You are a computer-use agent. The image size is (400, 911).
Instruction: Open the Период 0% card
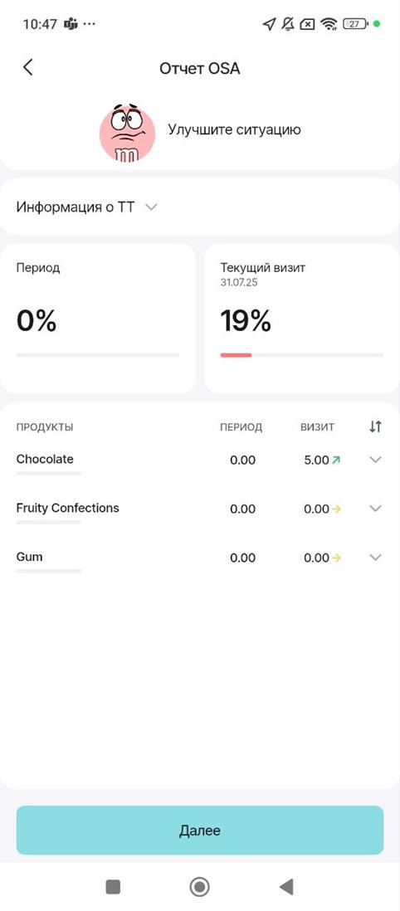click(98, 319)
